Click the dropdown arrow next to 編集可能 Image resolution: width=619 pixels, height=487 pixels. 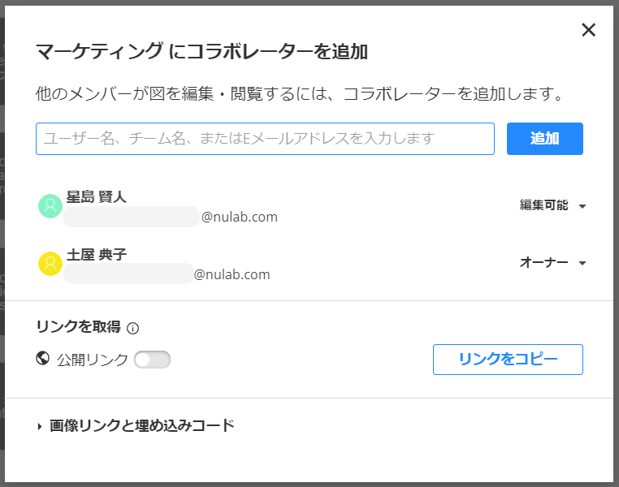pyautogui.click(x=582, y=206)
